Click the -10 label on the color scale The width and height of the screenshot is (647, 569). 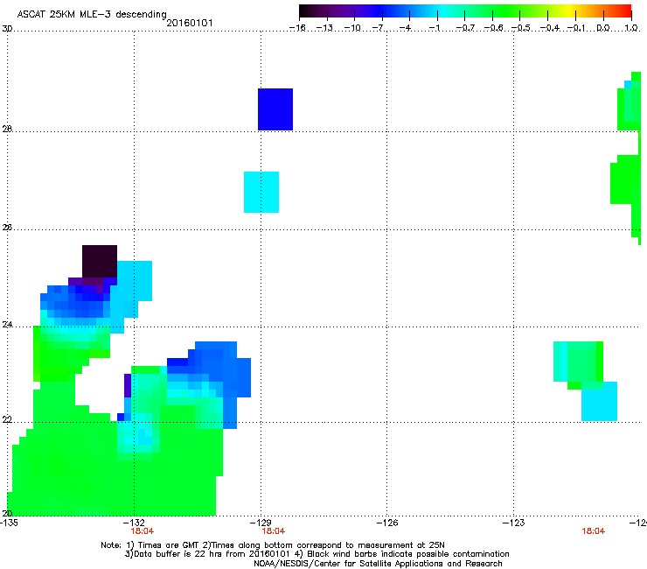[x=352, y=28]
